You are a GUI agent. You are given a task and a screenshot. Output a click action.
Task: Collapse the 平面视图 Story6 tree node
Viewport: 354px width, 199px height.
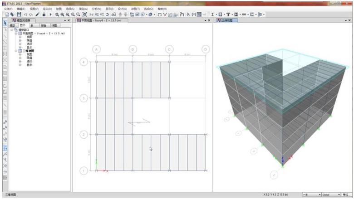[16, 33]
